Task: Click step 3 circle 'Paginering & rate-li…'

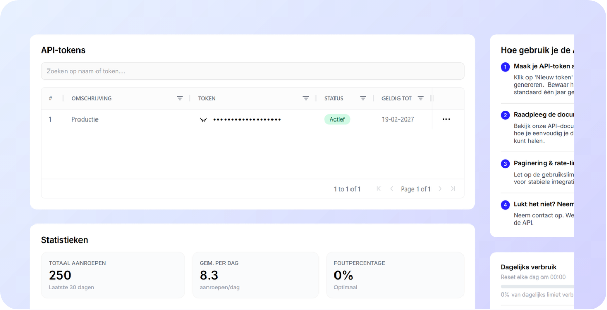Action: pos(505,164)
